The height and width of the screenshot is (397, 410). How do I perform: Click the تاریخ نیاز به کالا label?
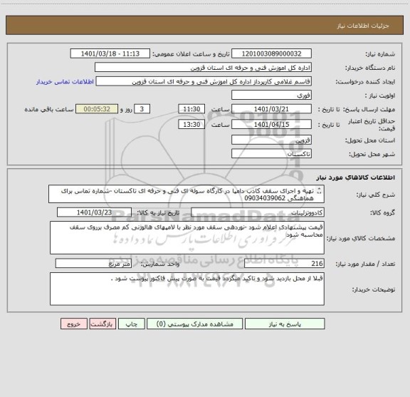pos(158,212)
